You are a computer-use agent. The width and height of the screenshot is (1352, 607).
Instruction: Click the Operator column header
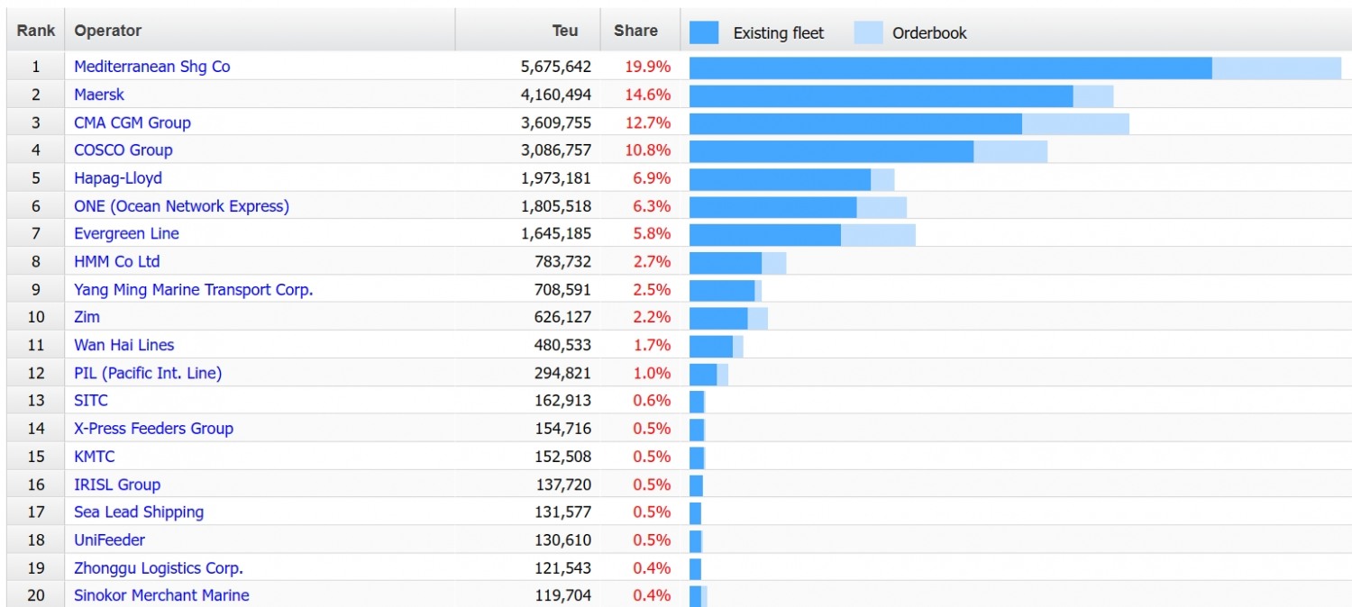coord(108,31)
